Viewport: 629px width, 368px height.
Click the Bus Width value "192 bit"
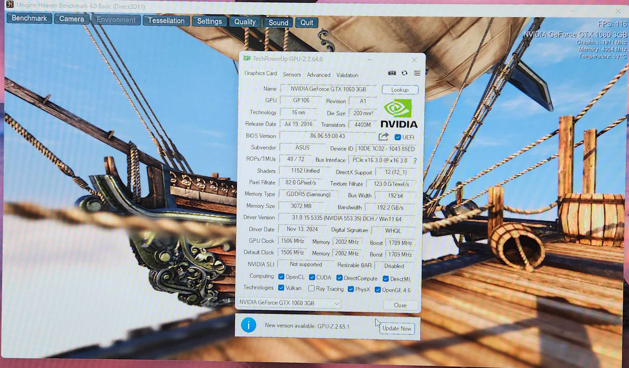pos(395,196)
